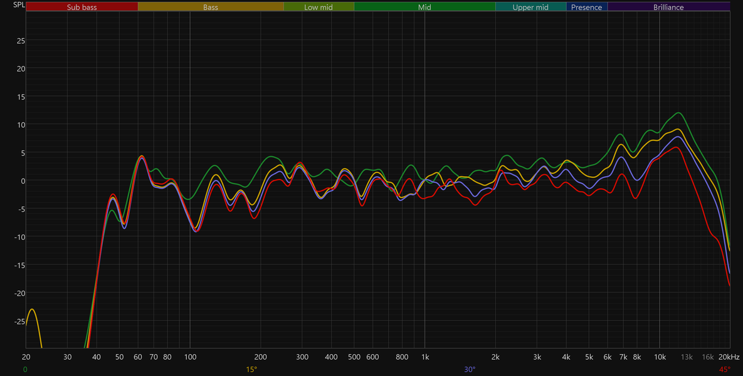Click the Low mid band label
The height and width of the screenshot is (376, 743).
[x=319, y=7]
